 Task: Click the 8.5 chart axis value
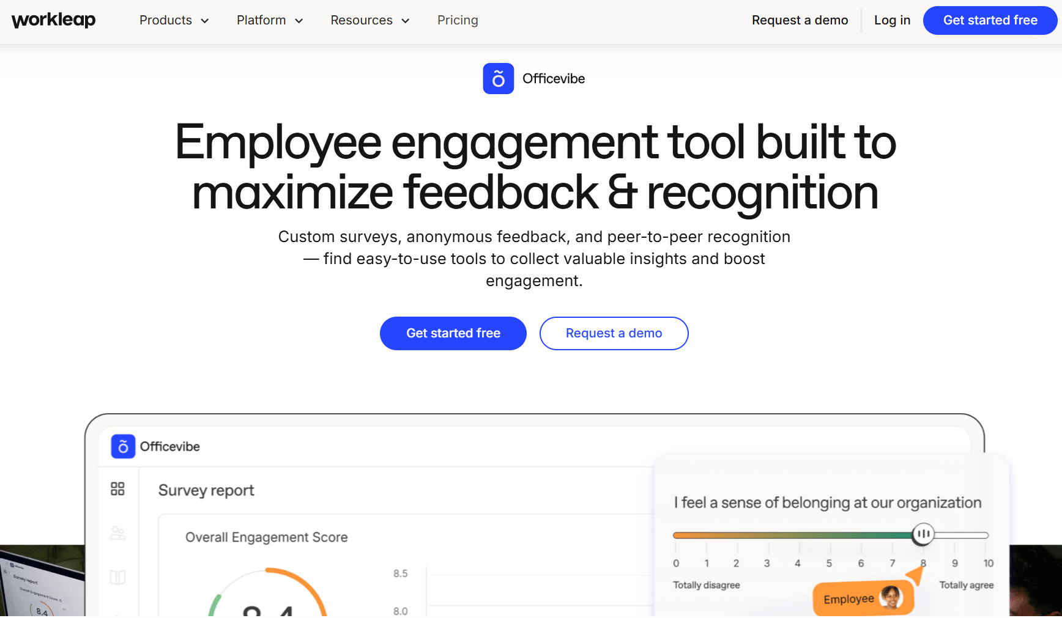pos(400,573)
